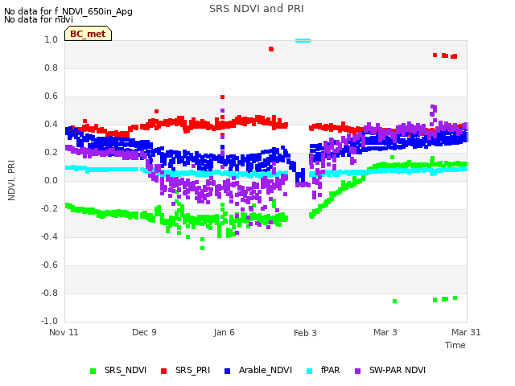
Task: Toggle the SW-PAR NDVI legend label
Action: tap(398, 370)
